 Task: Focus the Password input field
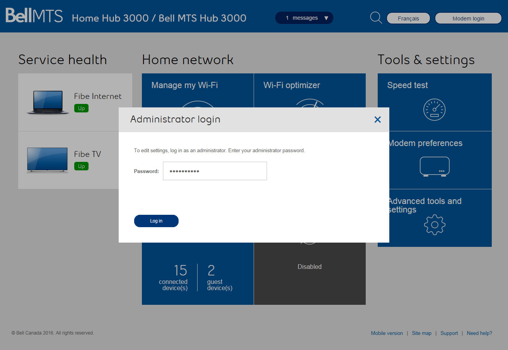pos(215,171)
